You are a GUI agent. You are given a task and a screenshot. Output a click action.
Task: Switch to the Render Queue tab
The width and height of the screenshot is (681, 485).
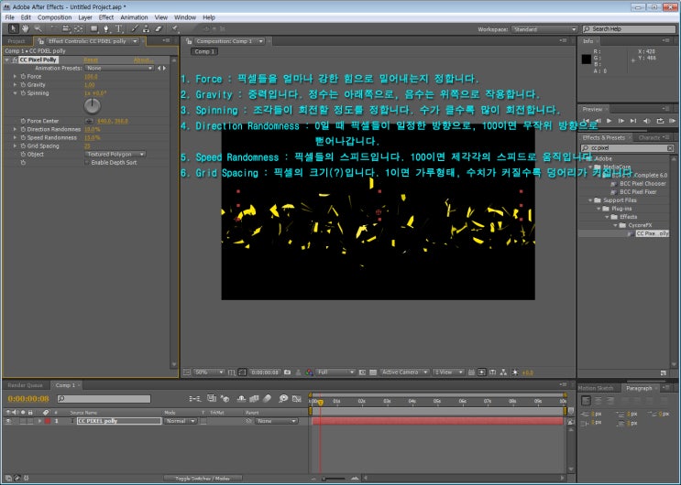(x=25, y=385)
